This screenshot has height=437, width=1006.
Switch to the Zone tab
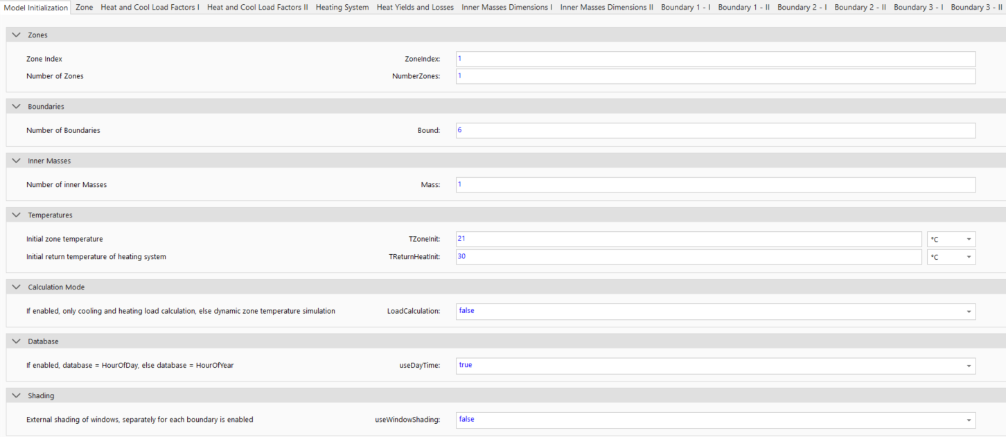point(84,7)
